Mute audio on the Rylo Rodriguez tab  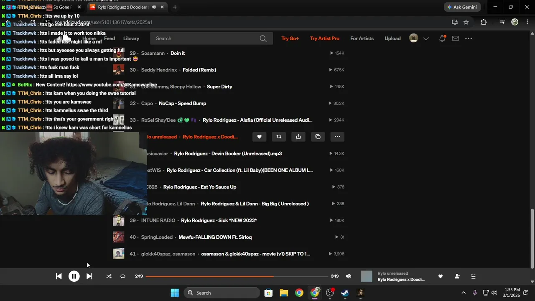coord(154,7)
